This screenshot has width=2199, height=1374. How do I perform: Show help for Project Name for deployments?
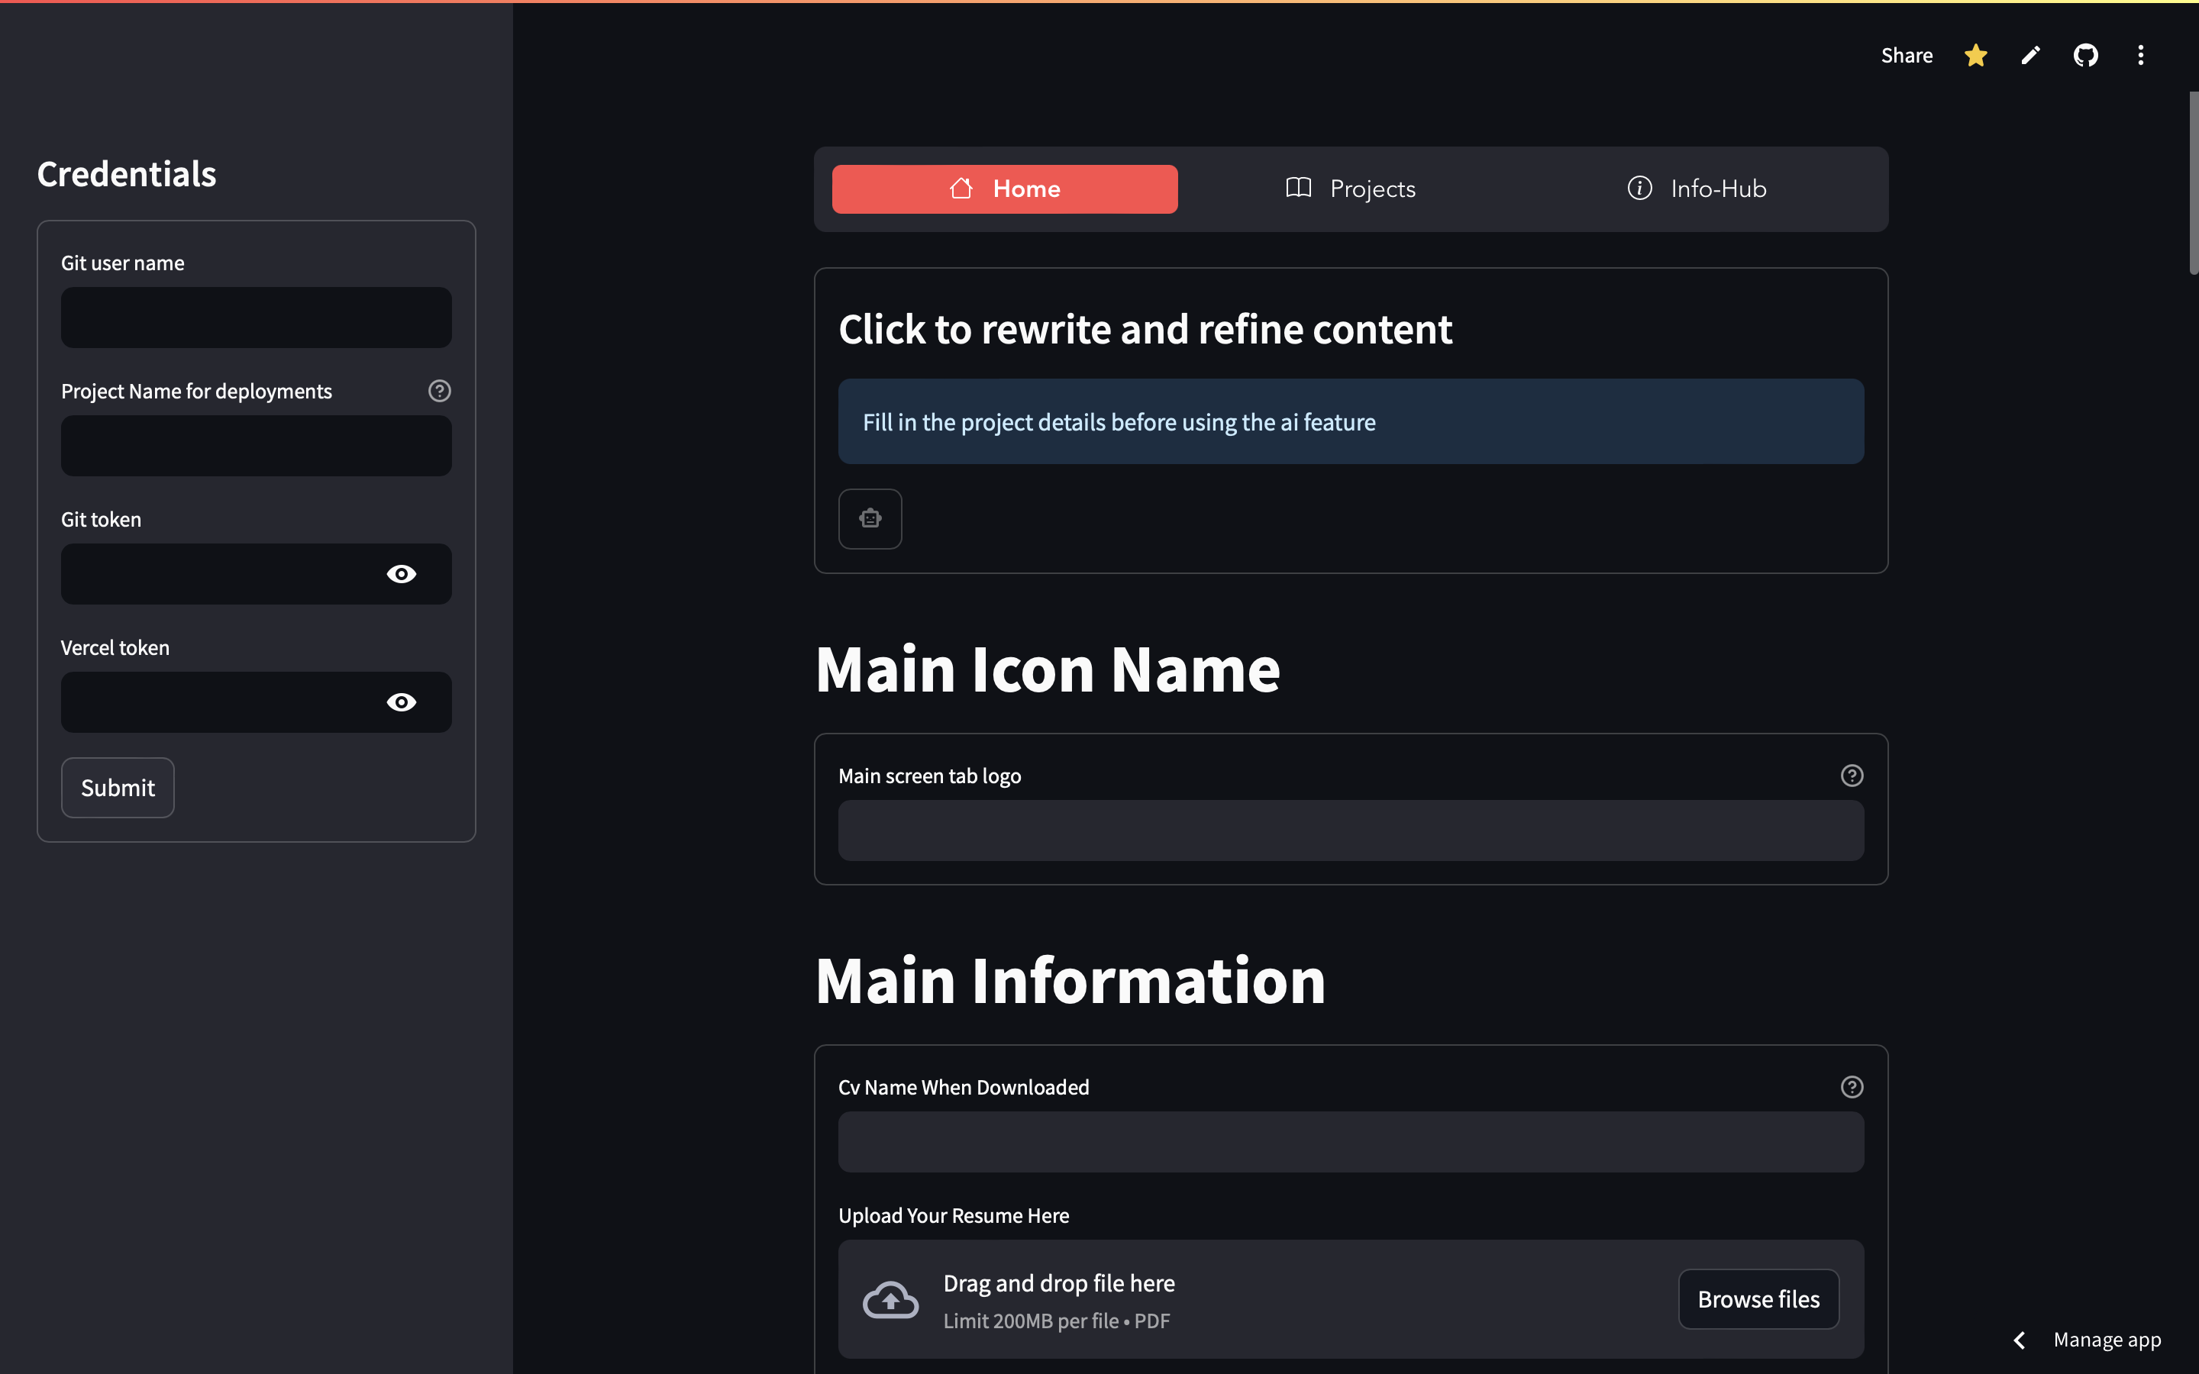[440, 391]
